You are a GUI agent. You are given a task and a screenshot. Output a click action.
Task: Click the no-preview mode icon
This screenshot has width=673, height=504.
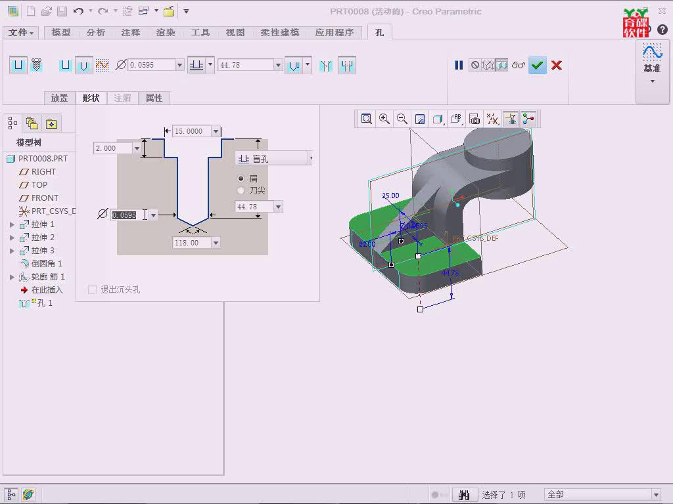tap(475, 65)
